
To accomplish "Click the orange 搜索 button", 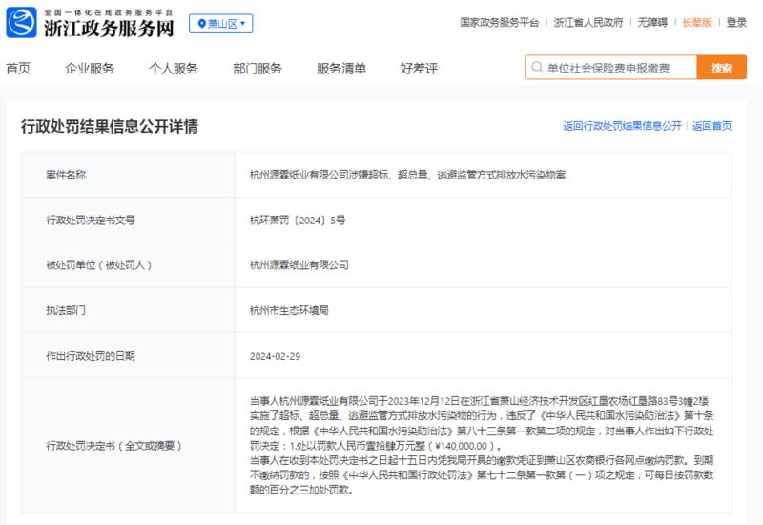I will (x=722, y=67).
